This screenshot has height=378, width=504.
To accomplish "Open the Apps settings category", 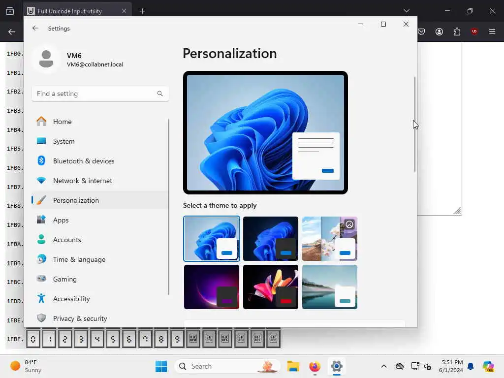I will [x=100, y=220].
